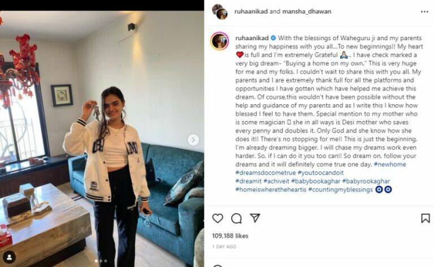Open the ruhaanikad username in the post header

point(251,11)
